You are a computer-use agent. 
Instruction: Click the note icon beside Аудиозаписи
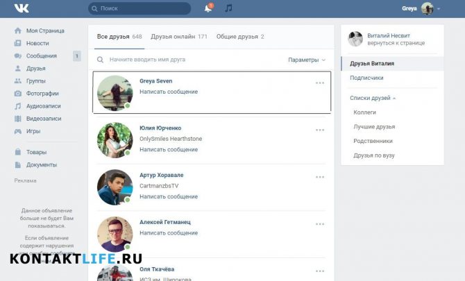click(x=18, y=106)
